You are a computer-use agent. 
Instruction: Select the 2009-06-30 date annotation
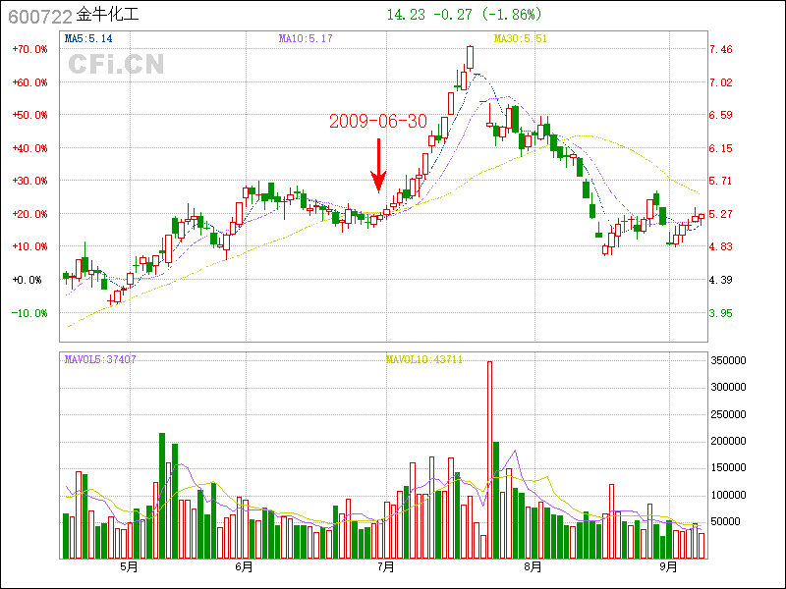click(x=378, y=122)
